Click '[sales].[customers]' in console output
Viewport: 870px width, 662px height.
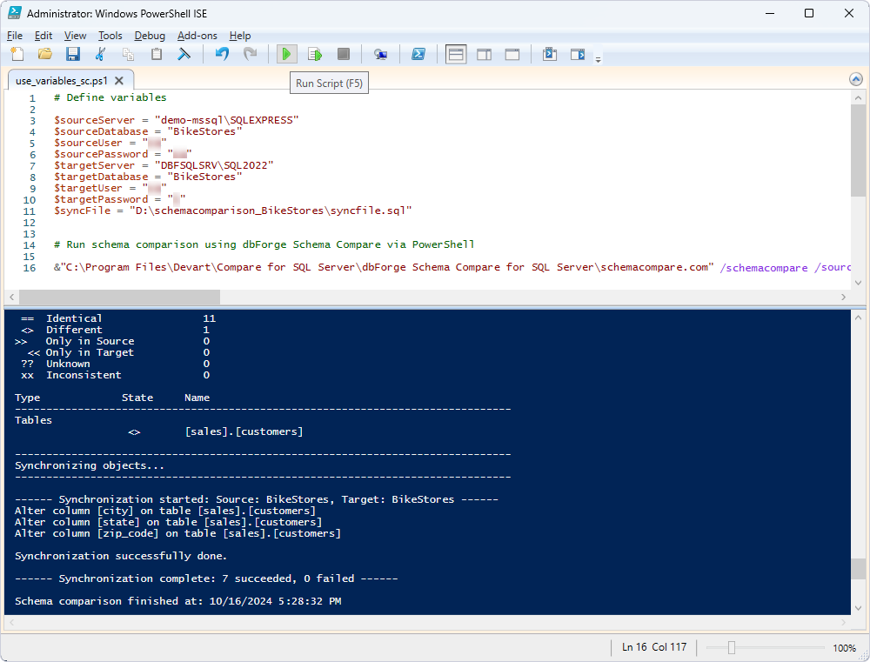point(244,431)
